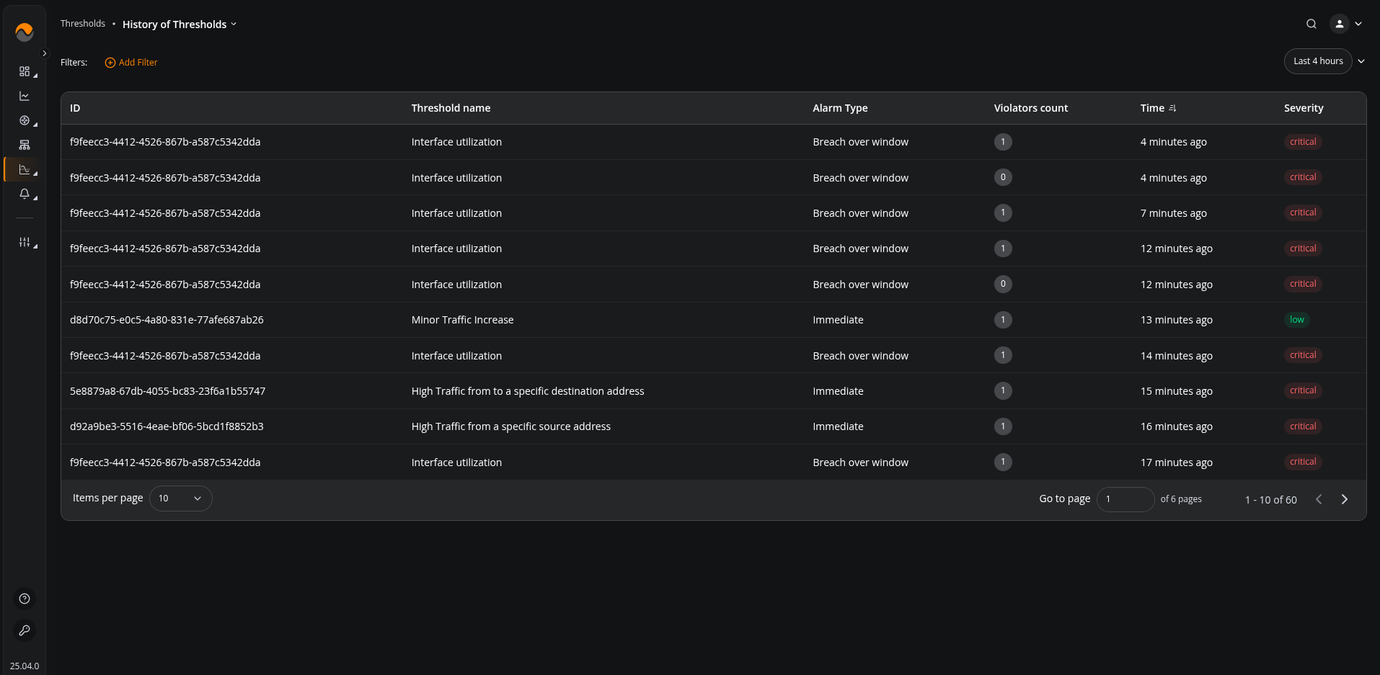
Task: Click the Go to page input field
Action: (x=1125, y=499)
